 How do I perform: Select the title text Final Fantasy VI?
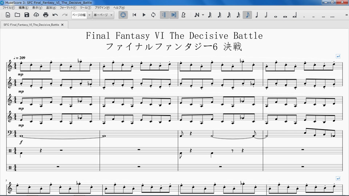tap(174, 36)
